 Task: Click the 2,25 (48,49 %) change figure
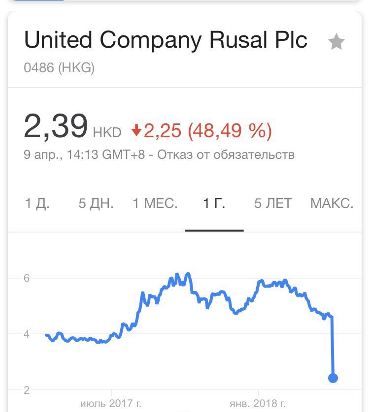(207, 130)
